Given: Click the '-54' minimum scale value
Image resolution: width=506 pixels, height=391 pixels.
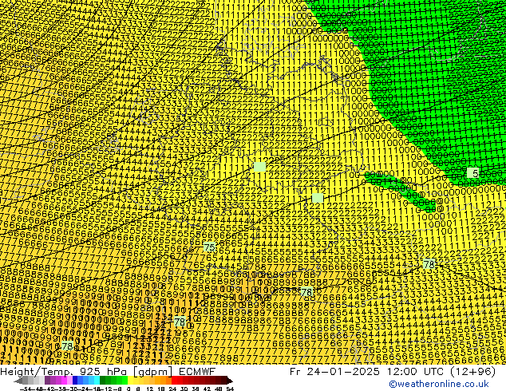Looking at the screenshot, I should [26, 389].
